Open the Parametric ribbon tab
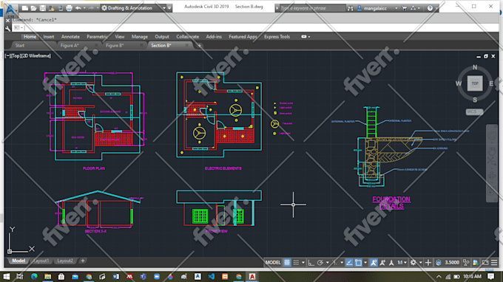The width and height of the screenshot is (503, 282). point(97,37)
